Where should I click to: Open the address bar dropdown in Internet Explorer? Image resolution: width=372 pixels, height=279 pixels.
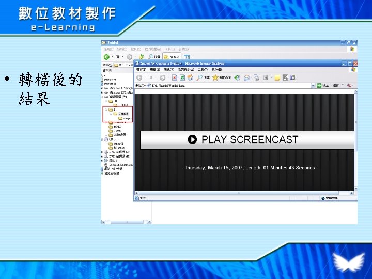click(313, 85)
